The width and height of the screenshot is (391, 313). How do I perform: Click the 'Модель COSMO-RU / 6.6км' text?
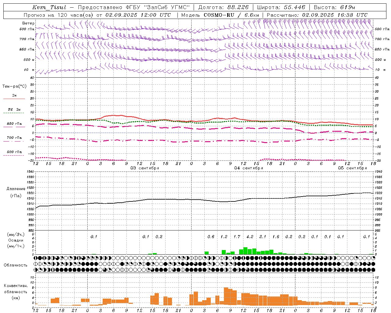[220, 15]
